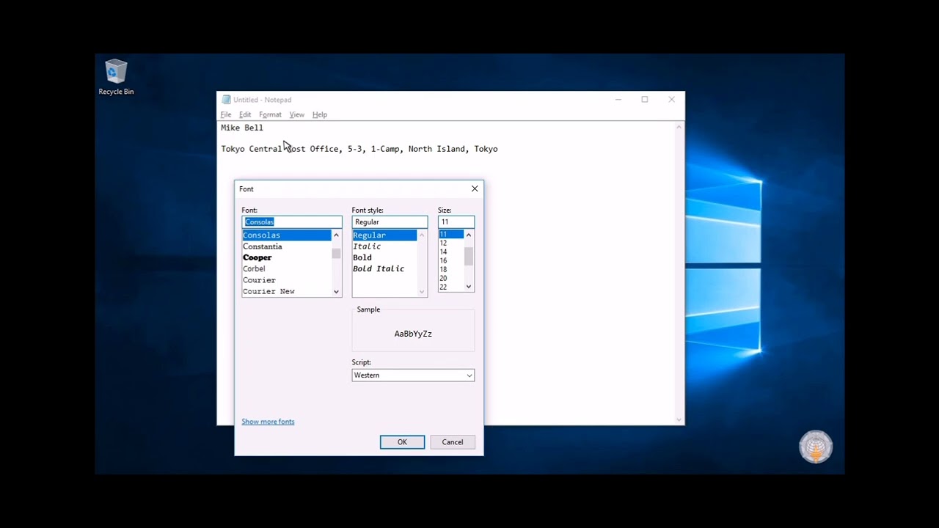
Task: Click the font list scroll up arrow
Action: [x=336, y=235]
